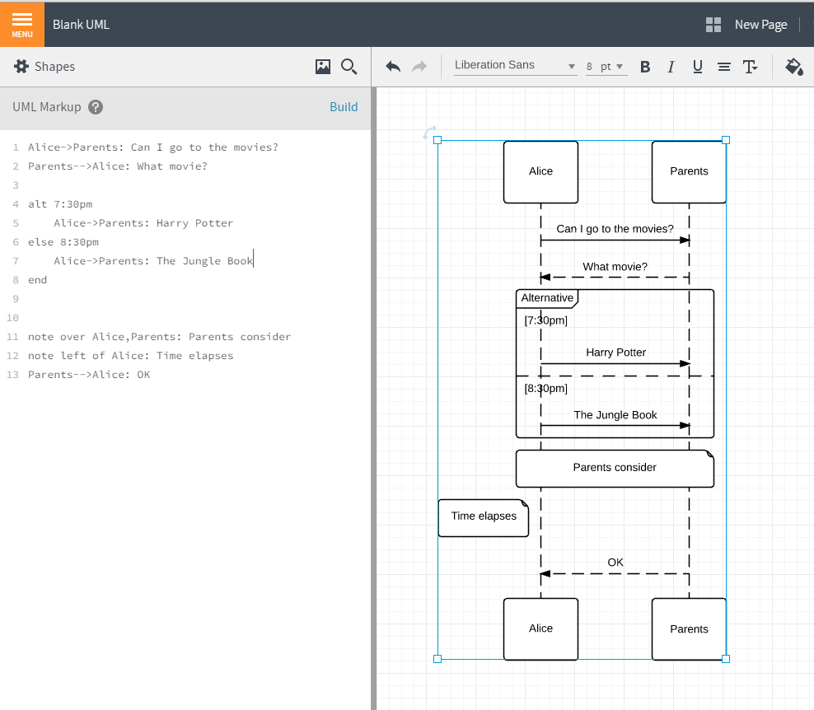Click the 'What movie?' message label
The image size is (814, 710).
(x=615, y=267)
